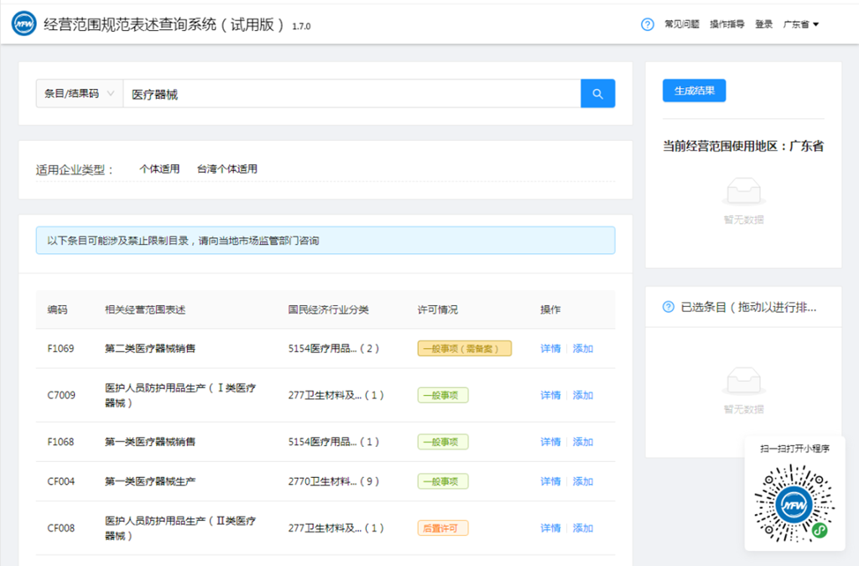Screen dimensions: 859x566
Task: Click the code cell CF008
Action: pyautogui.click(x=60, y=528)
